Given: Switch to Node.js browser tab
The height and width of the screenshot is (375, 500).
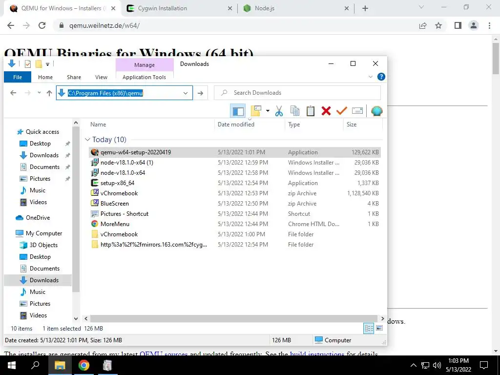Looking at the screenshot, I should [296, 8].
